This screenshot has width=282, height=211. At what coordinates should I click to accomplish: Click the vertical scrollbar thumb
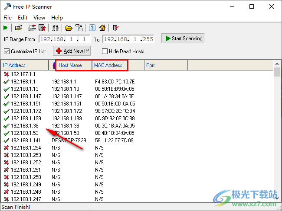(x=277, y=72)
